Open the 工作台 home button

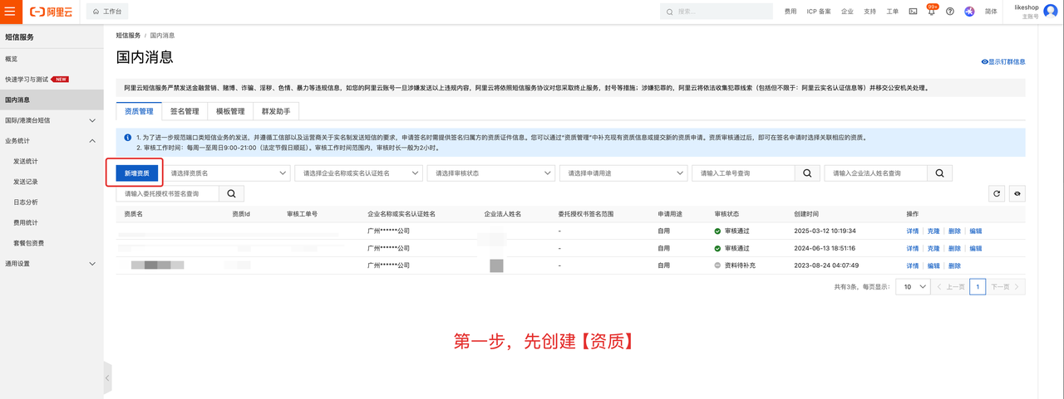tap(107, 12)
